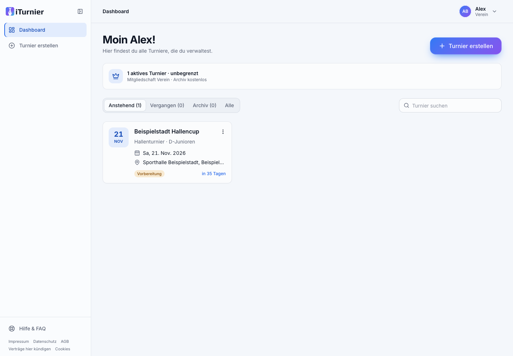Click the 21 NOV date badge
Screen dimensions: 513x356
click(119, 137)
